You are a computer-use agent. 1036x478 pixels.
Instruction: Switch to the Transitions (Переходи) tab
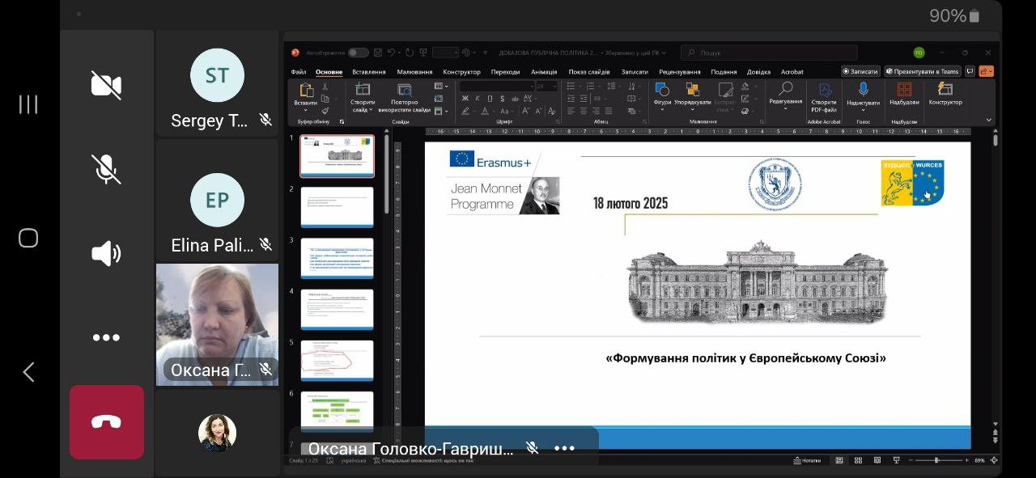505,72
